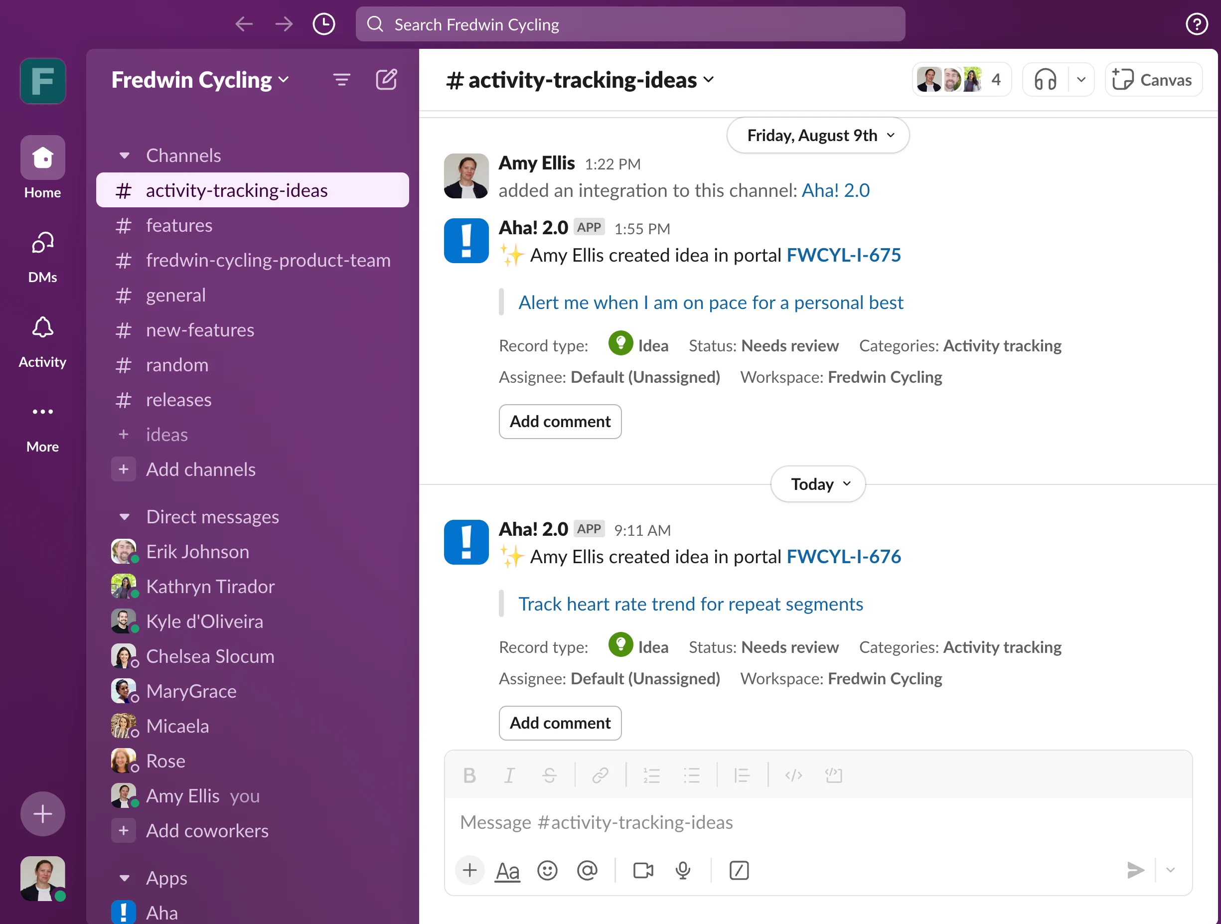Click the compose new message icon

tap(386, 80)
